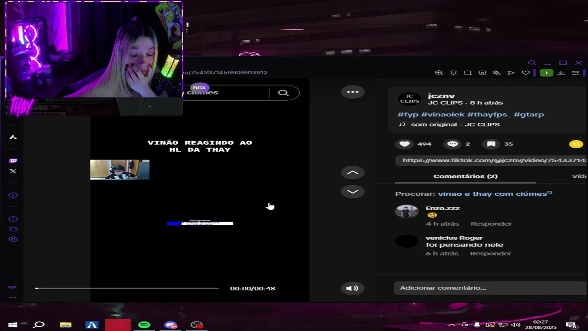Click the #thayfps_ hashtag
Screen dimensions: 588x331
tap(490, 114)
